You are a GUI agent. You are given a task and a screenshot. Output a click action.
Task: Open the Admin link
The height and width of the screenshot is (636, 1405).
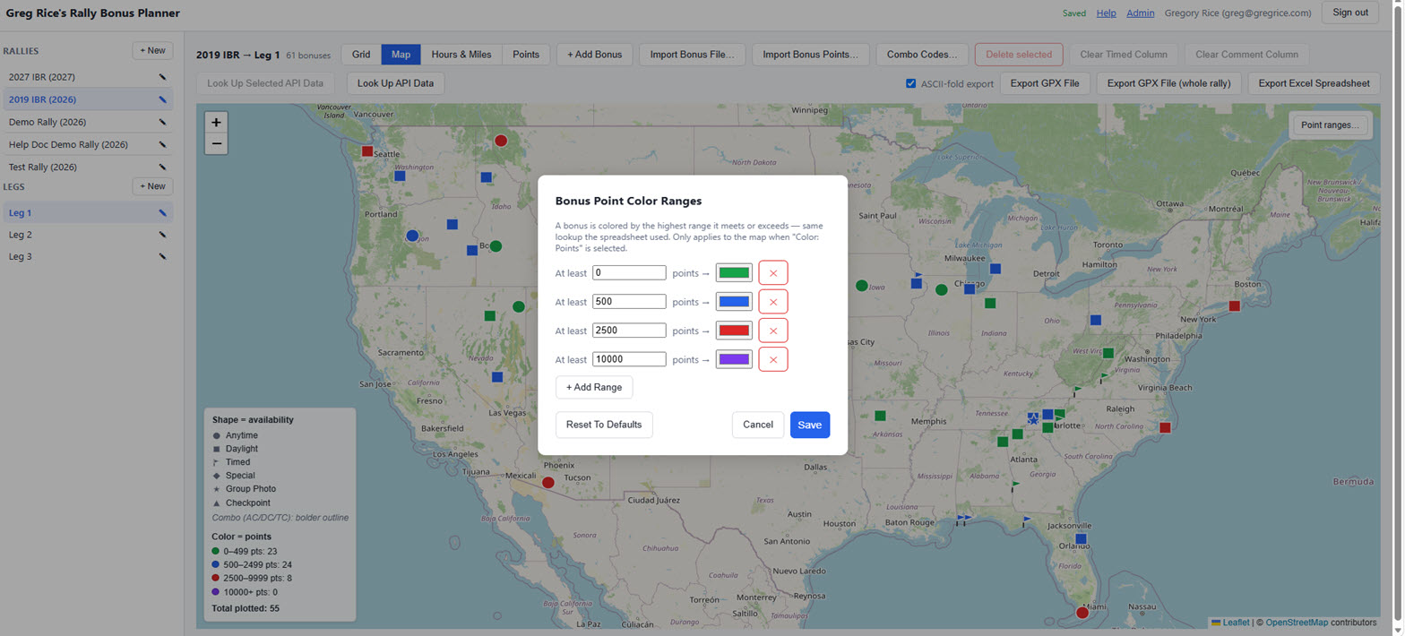[1140, 13]
